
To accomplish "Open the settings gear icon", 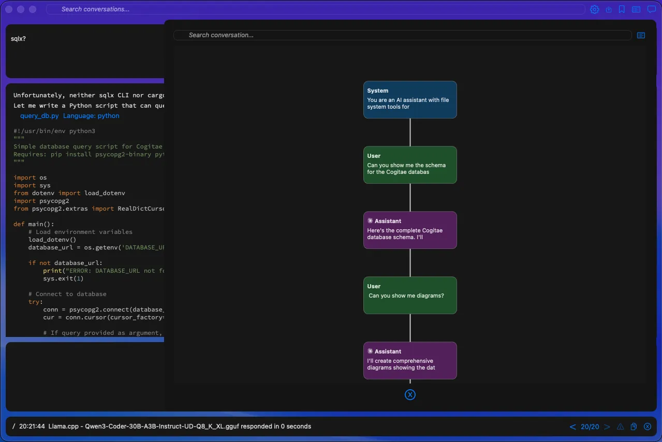I will pyautogui.click(x=594, y=9).
